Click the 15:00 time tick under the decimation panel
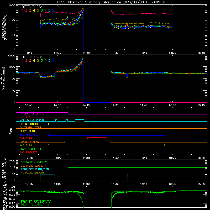The width and height of the screenshot is (210, 210). pos(172,184)
